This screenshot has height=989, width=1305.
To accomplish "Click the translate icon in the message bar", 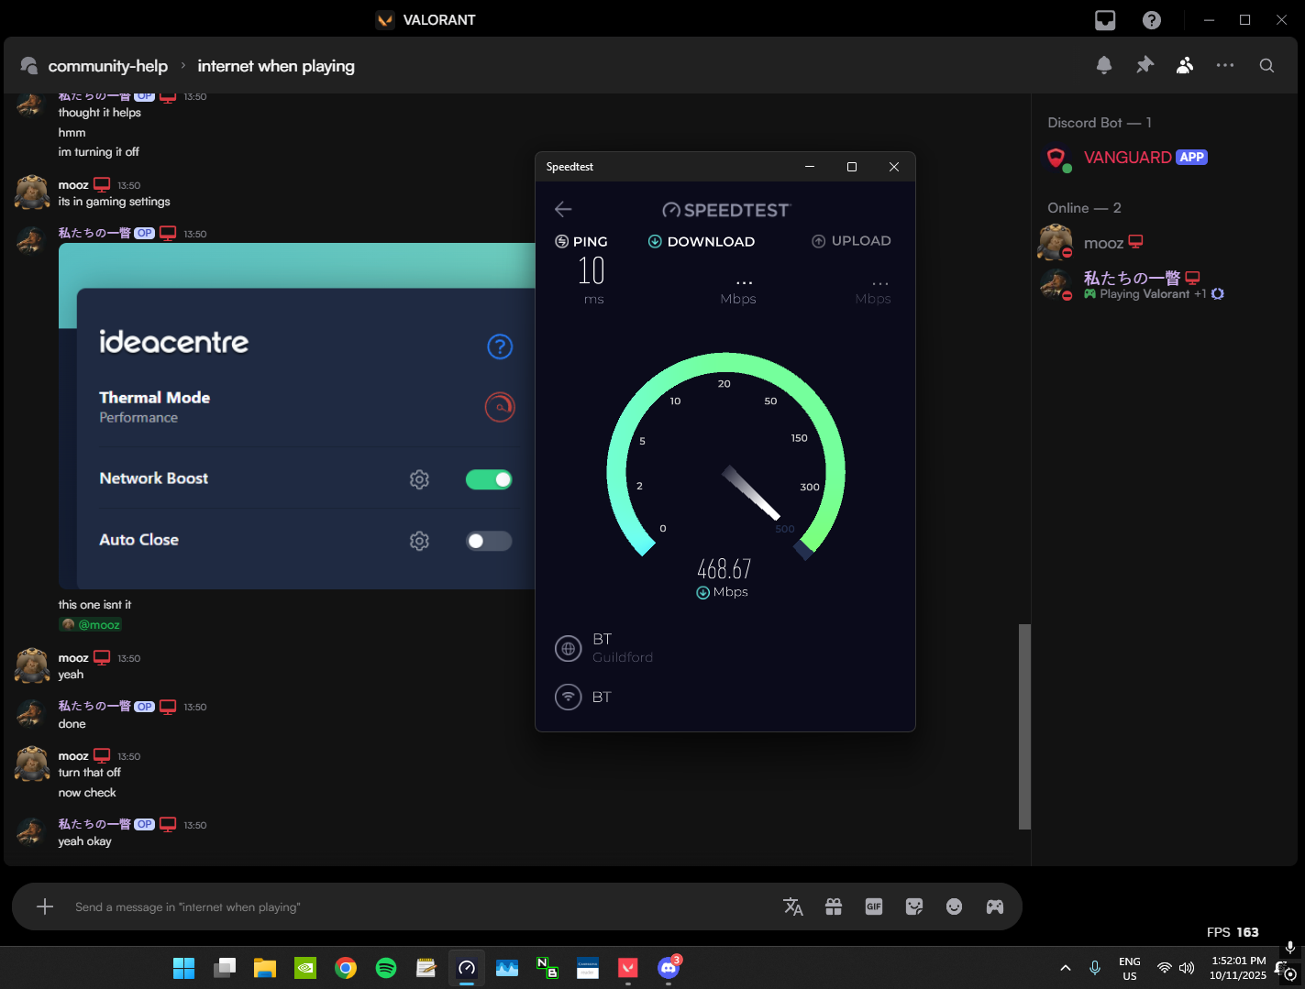I will point(793,907).
